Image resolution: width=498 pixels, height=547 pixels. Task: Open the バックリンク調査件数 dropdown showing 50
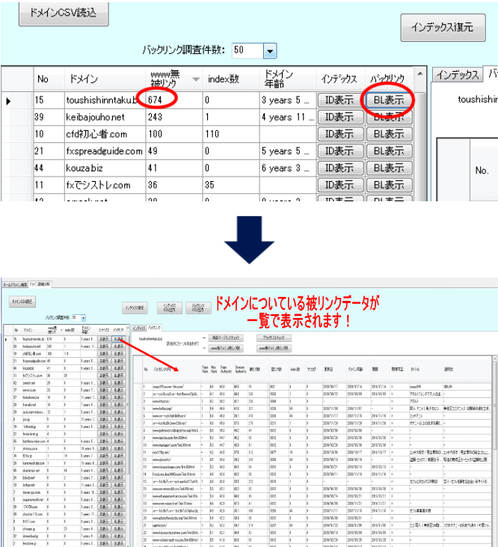[x=269, y=51]
